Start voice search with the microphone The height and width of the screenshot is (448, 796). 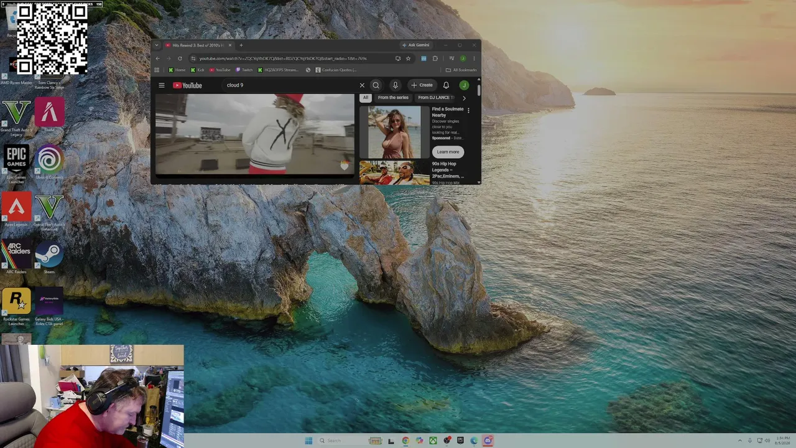[x=395, y=85]
